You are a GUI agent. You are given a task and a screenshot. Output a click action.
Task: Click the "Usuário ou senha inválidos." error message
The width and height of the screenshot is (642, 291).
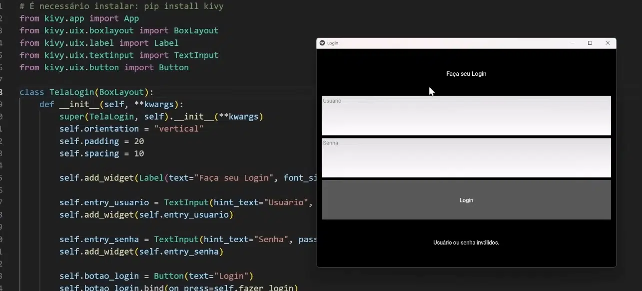466,243
